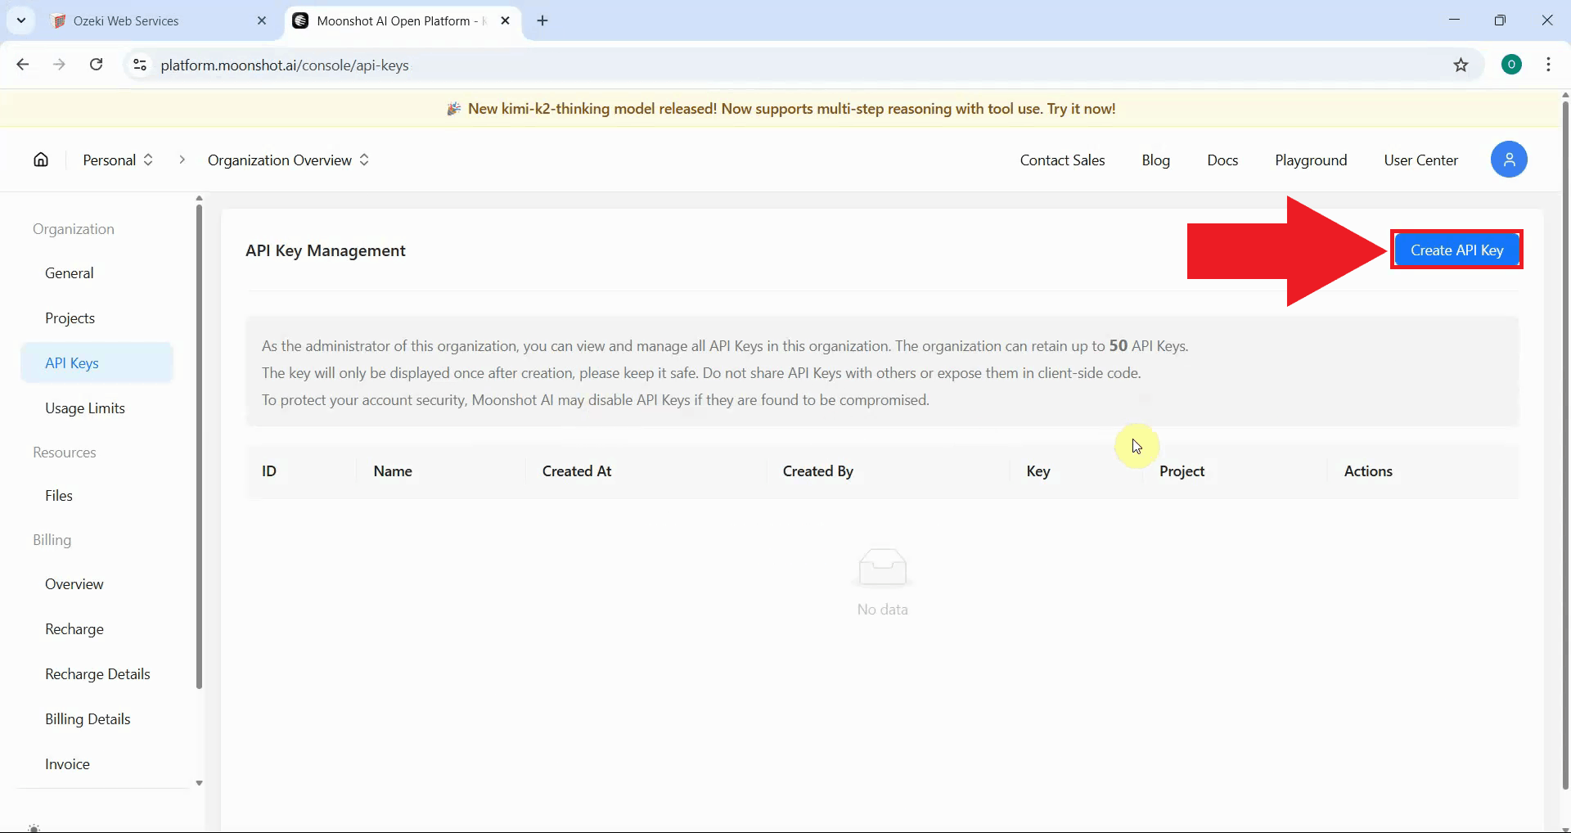
Task: Open site settings icon in address bar
Action: pyautogui.click(x=140, y=65)
